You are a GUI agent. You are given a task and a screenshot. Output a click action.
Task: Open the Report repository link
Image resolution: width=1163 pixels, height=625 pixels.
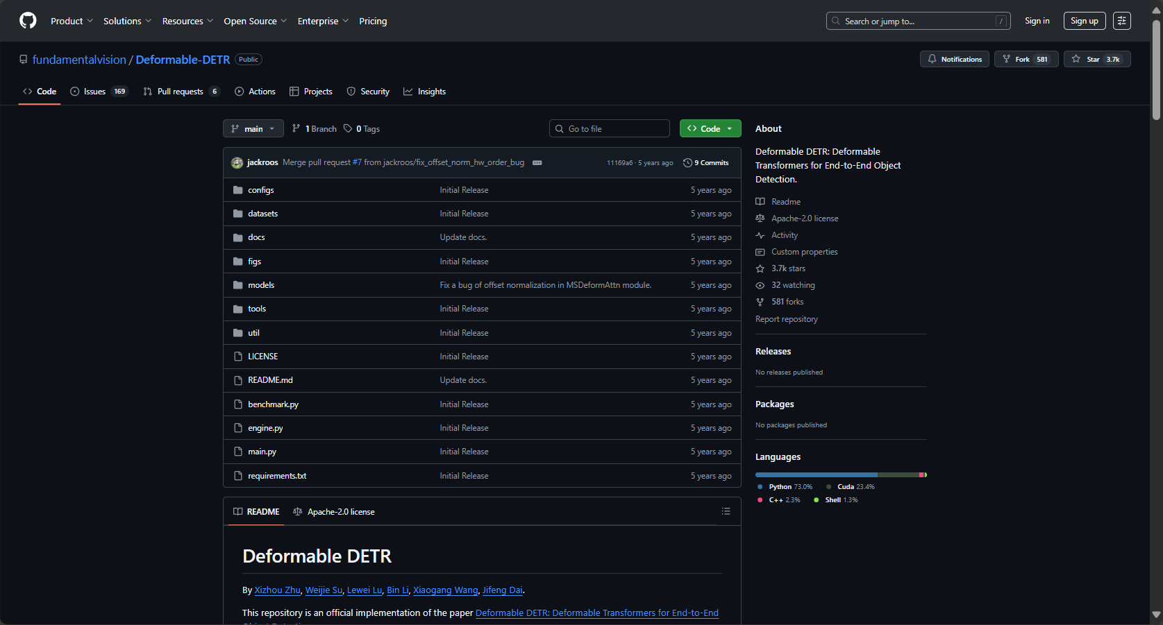(787, 319)
